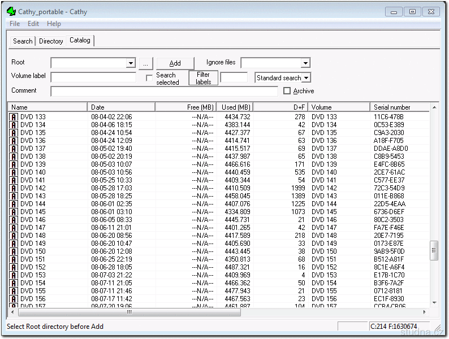The width and height of the screenshot is (449, 339).
Task: Enable the Search selected checkbox
Action: coord(150,78)
